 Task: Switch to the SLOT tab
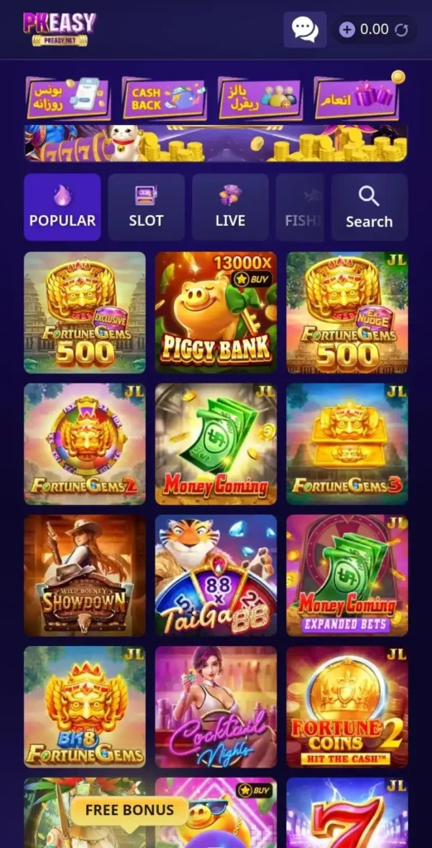[146, 207]
